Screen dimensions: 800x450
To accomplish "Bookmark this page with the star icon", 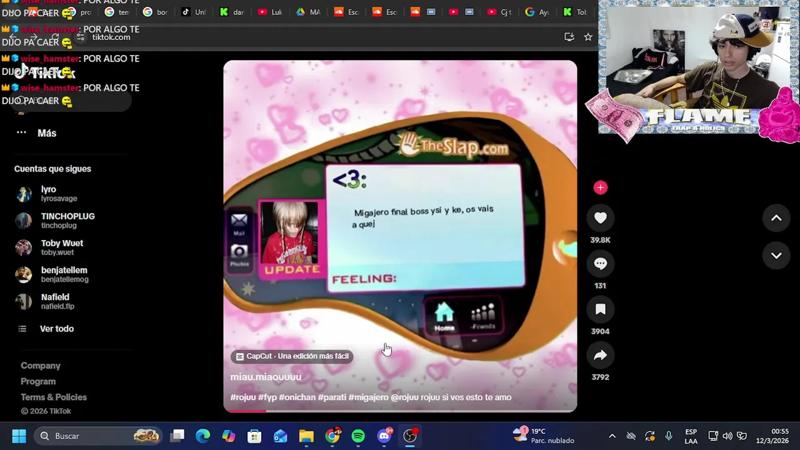I will [x=588, y=37].
